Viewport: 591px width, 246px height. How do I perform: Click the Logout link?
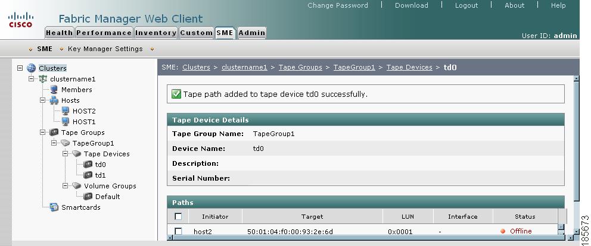[x=466, y=5]
